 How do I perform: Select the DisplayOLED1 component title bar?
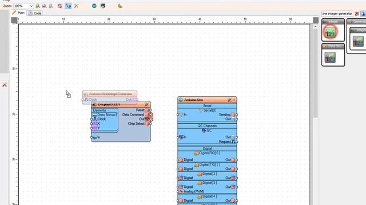121,104
